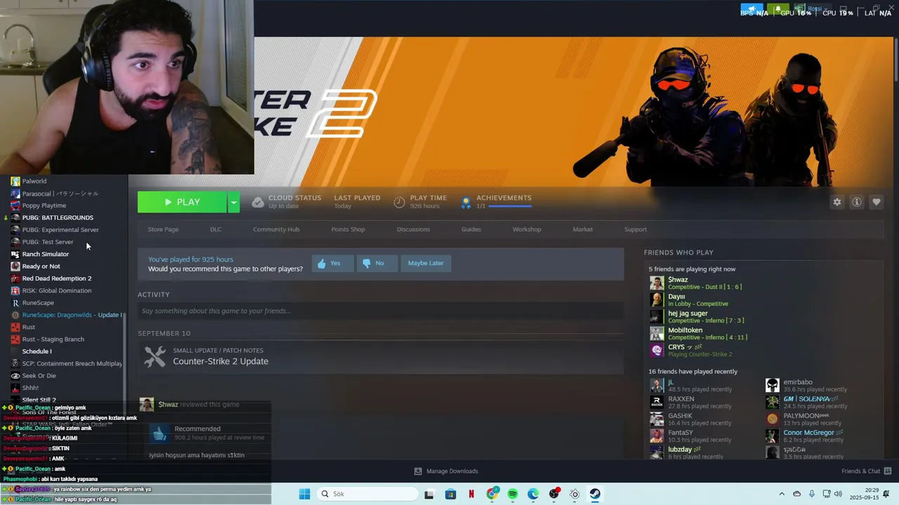Viewport: 899px width, 505px height.
Task: Open Netflix from the taskbar
Action: coord(471,494)
